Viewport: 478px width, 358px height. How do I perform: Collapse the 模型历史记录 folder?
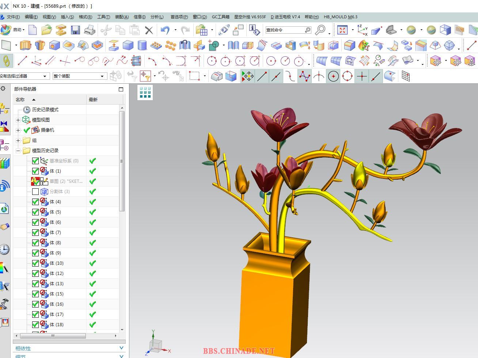(18, 151)
